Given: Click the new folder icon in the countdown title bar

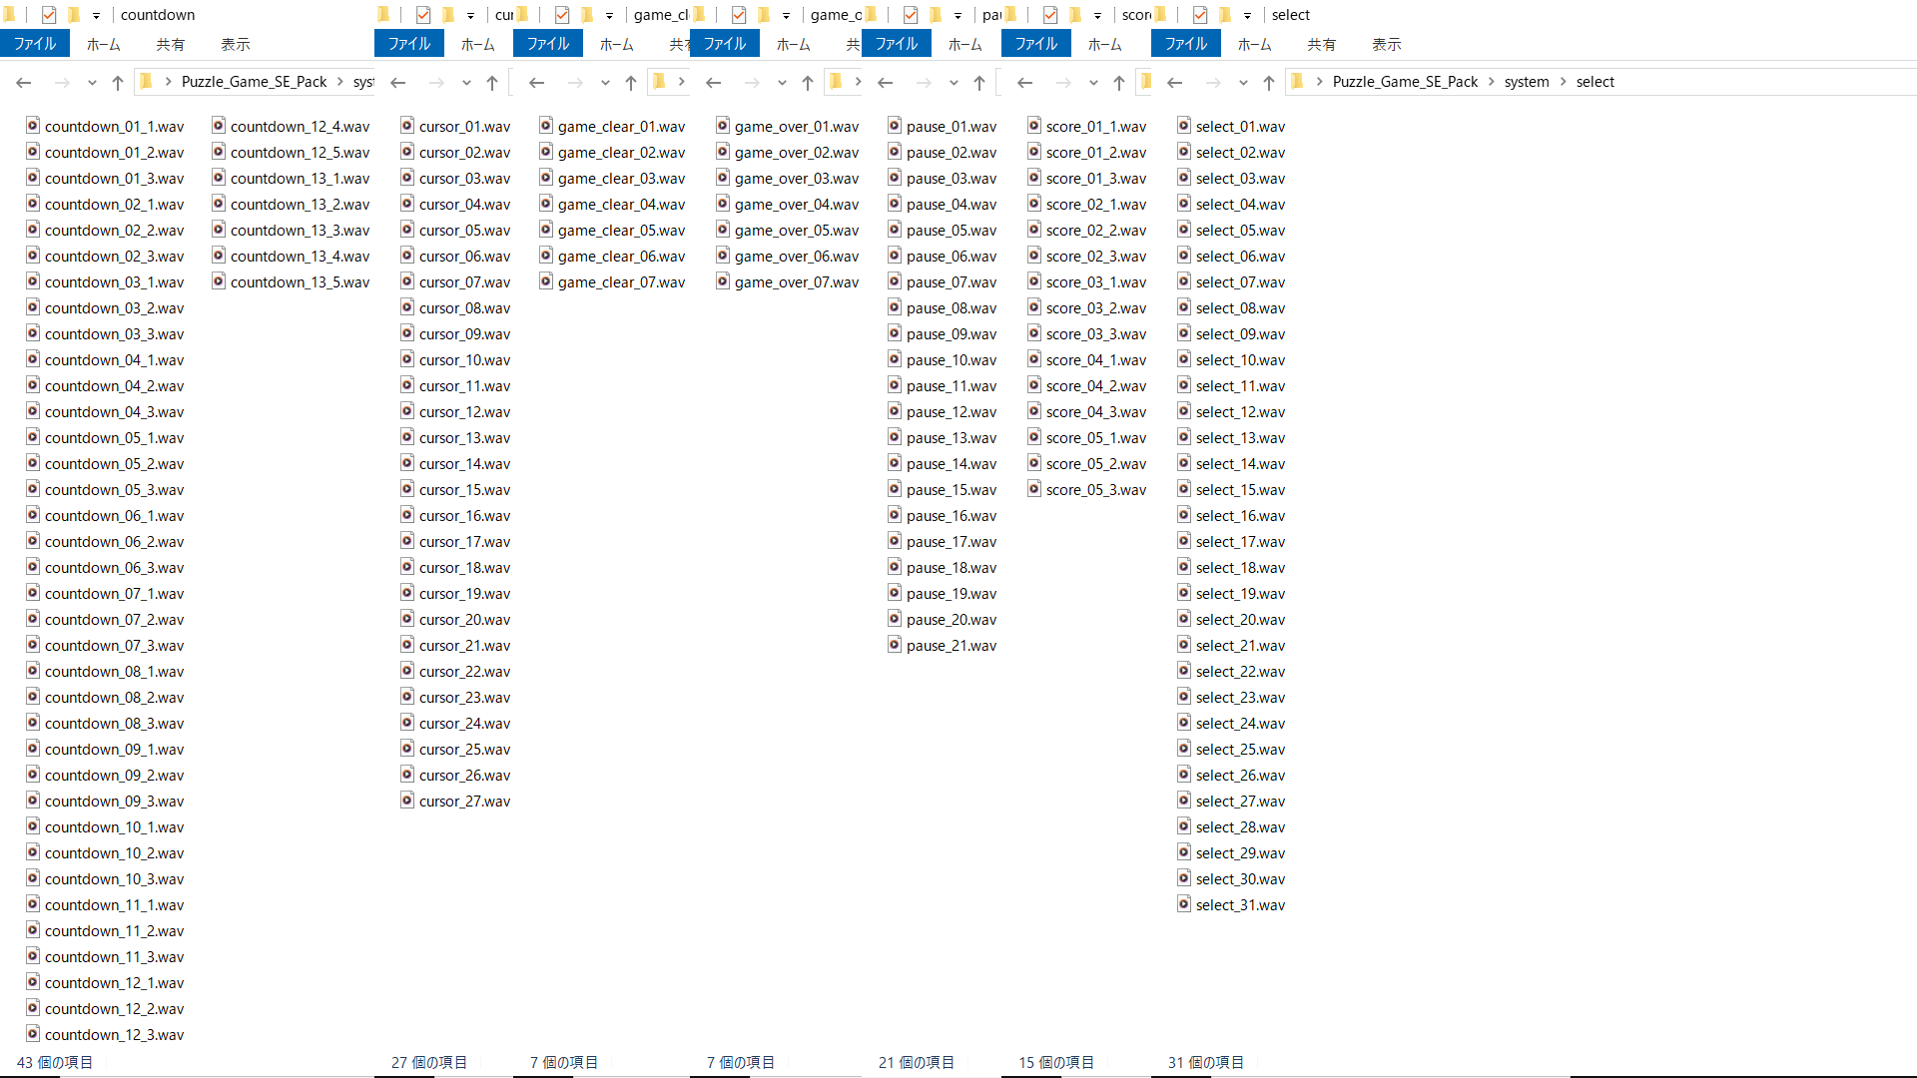Looking at the screenshot, I should coord(73,15).
